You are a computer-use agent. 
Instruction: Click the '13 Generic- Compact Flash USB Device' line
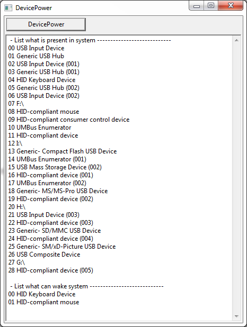coord(63,151)
